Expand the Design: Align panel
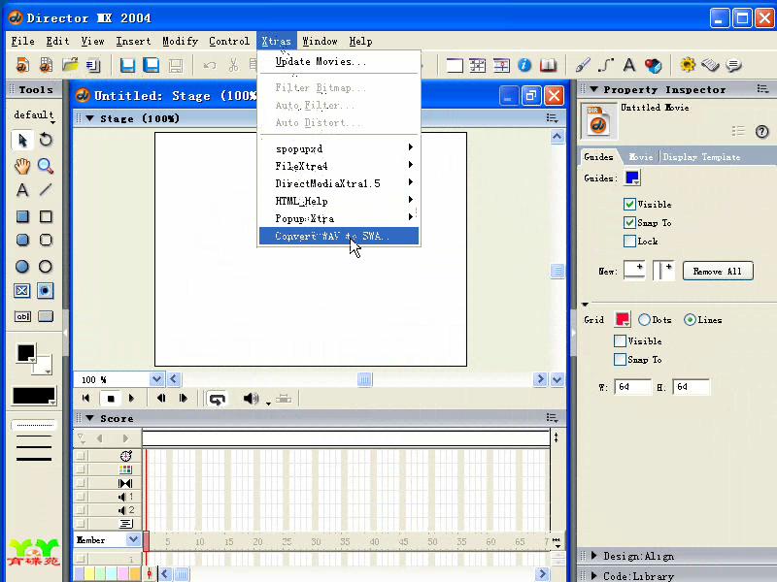This screenshot has height=582, width=777. coord(593,556)
